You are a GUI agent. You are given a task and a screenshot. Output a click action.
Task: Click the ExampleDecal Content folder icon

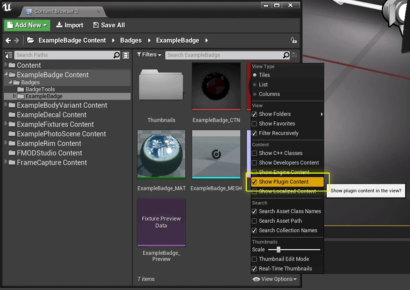pos(12,115)
